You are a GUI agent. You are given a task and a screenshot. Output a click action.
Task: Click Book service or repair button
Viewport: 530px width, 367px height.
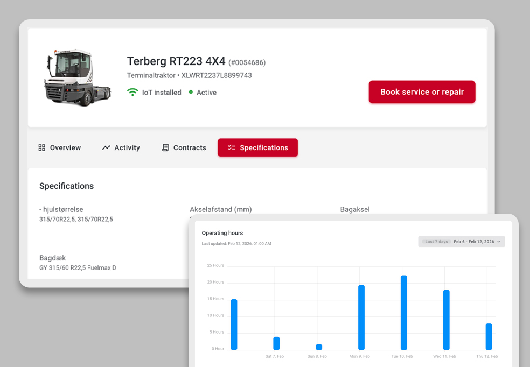(x=422, y=92)
